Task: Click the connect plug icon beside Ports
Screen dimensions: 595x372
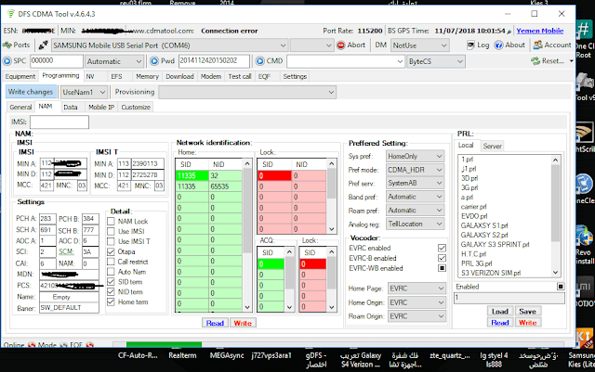Action: coord(44,45)
